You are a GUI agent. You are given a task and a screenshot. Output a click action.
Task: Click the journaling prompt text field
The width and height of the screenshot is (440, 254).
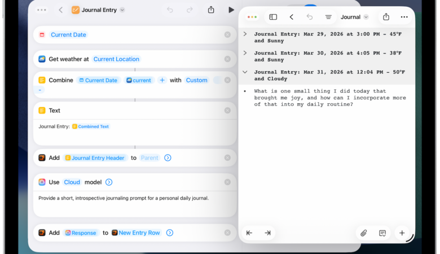pos(134,204)
